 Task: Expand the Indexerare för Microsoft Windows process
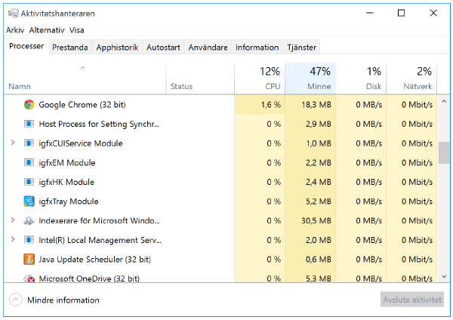[13, 220]
